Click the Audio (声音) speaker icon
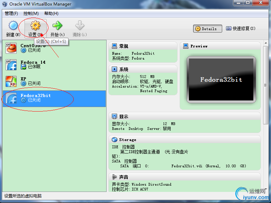Screen dimensions: 271x203 click(x=114, y=177)
